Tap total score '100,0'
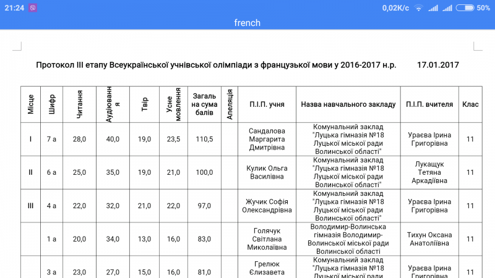Image resolution: width=495 pixels, height=278 pixels. tap(204, 172)
